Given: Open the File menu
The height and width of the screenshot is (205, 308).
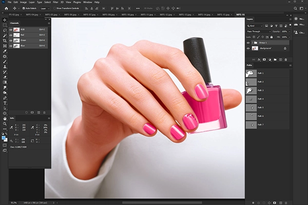Looking at the screenshot, I should click(9, 2).
